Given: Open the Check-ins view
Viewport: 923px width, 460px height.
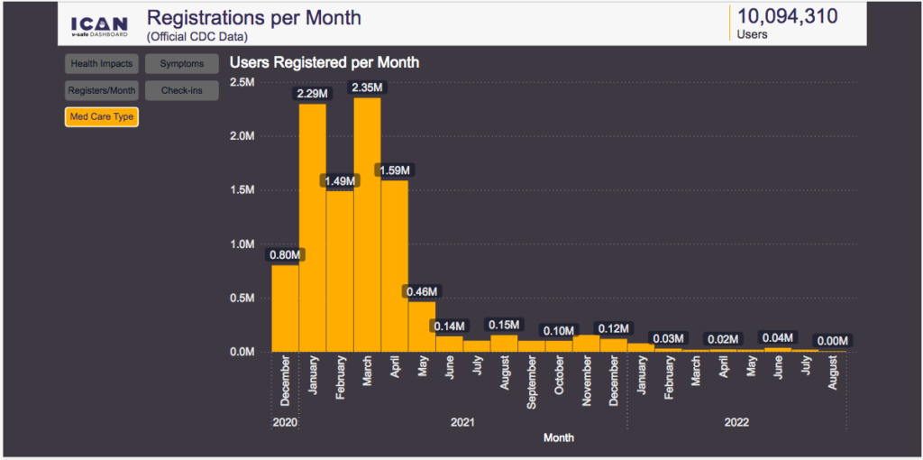Looking at the screenshot, I should (x=181, y=90).
